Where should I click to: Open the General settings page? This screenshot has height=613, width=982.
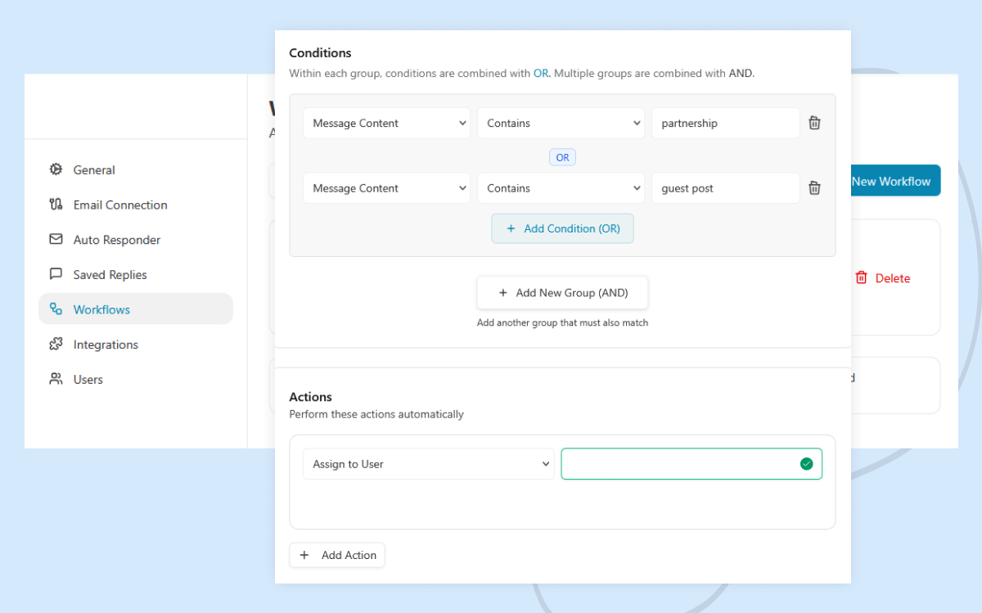[x=136, y=169]
